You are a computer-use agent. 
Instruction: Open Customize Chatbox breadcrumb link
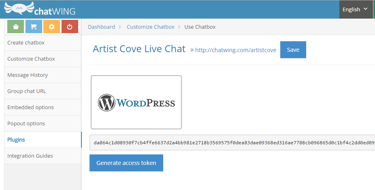(150, 27)
